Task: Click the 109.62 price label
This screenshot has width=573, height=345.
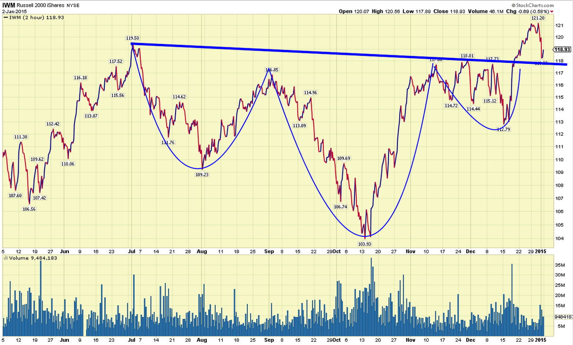Action: pos(37,159)
